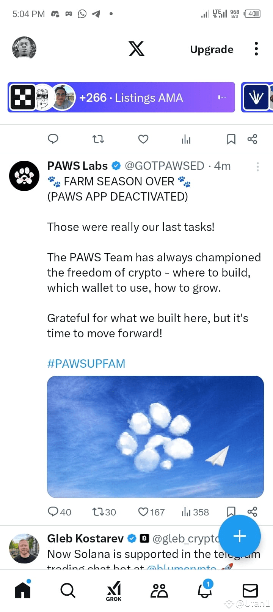The image size is (273, 612).
Task: Open the Notifications bell with badge
Action: click(x=205, y=590)
